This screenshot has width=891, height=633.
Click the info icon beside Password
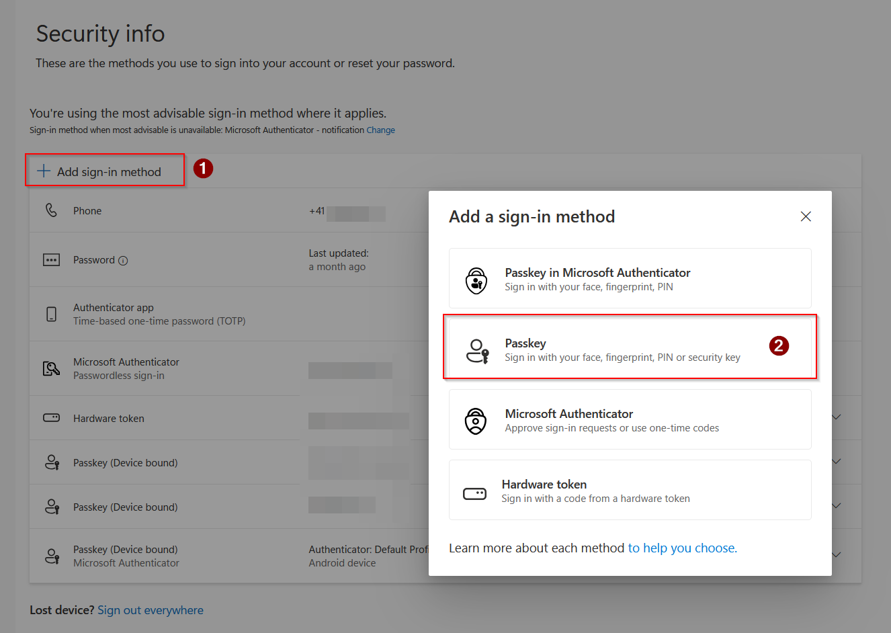click(123, 261)
